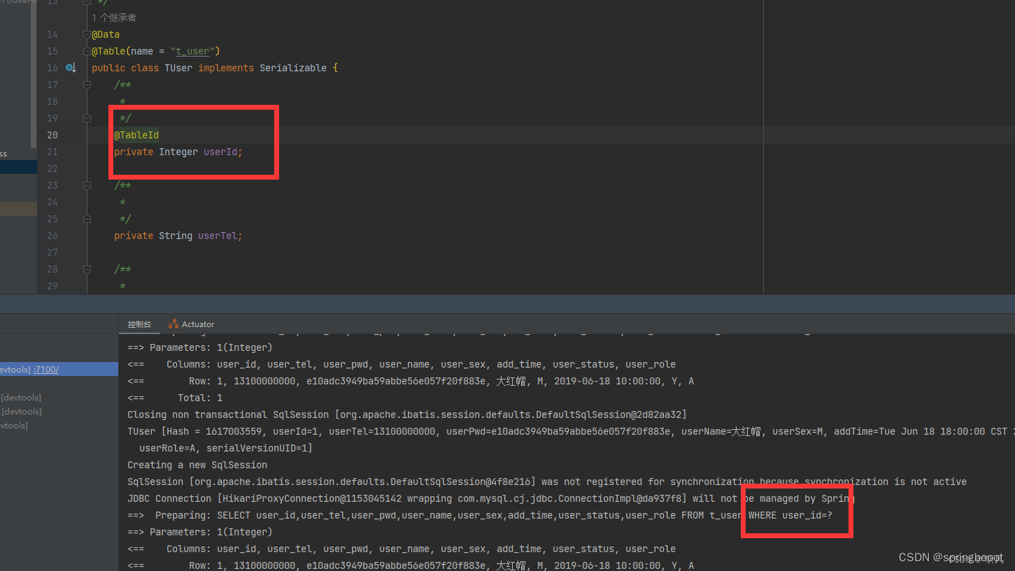Click the fold marker on line 13's gutter

point(86,3)
